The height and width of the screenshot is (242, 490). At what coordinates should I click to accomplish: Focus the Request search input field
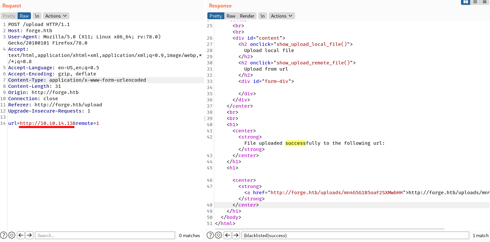click(x=105, y=235)
